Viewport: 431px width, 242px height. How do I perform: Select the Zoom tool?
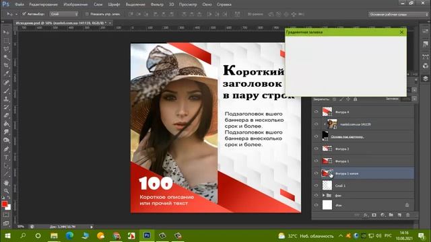click(x=6, y=191)
